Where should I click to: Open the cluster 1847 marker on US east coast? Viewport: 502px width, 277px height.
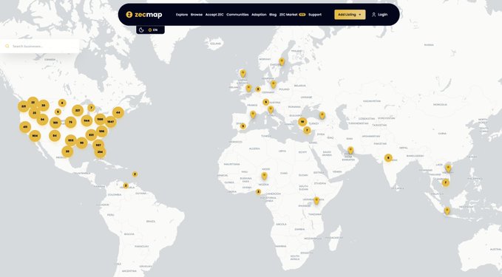[110, 122]
